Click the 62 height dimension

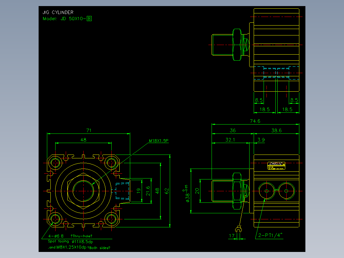(167, 191)
